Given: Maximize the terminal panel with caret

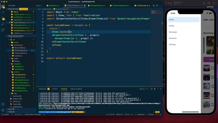Looking at the screenshot, I should point(158,89).
